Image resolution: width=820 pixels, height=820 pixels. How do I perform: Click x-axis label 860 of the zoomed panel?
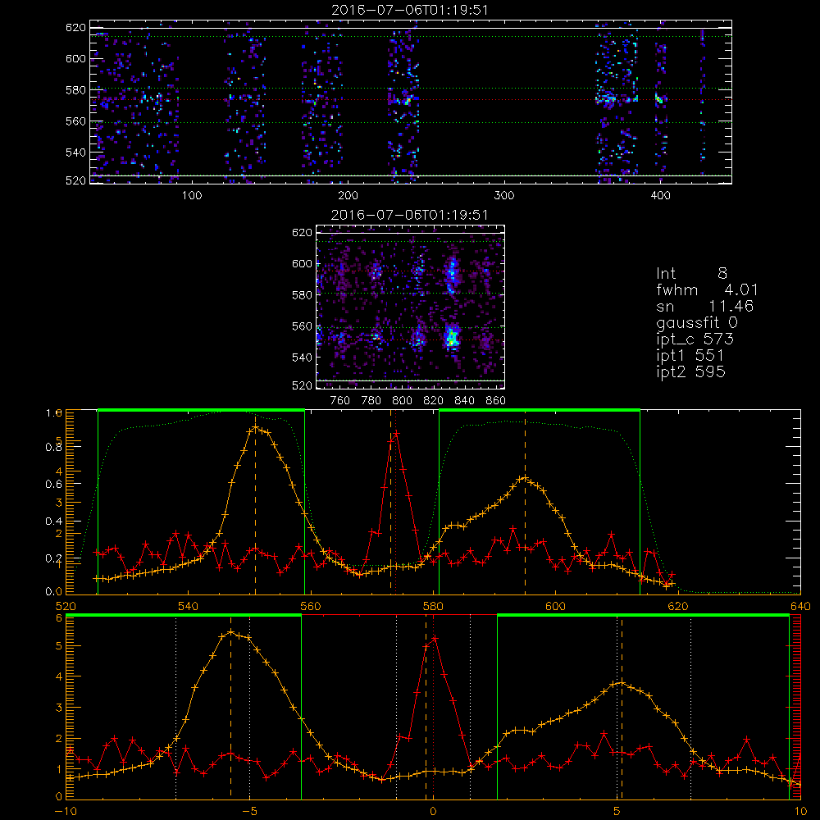click(x=495, y=401)
